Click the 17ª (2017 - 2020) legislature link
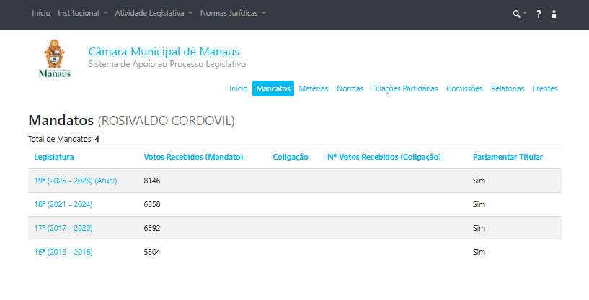Screen dimensions: 589x300 click(63, 228)
